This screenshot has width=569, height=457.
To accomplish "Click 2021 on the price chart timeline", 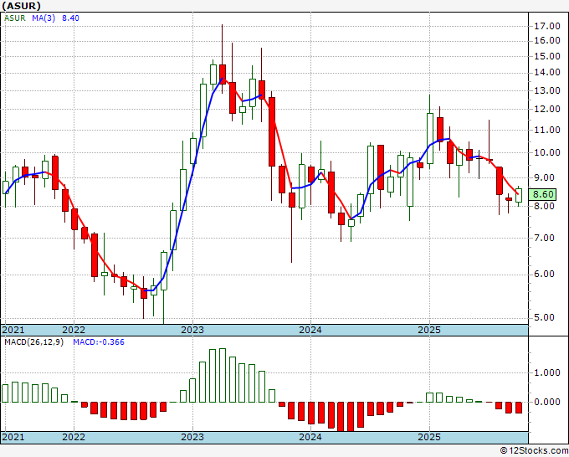I will coord(13,330).
